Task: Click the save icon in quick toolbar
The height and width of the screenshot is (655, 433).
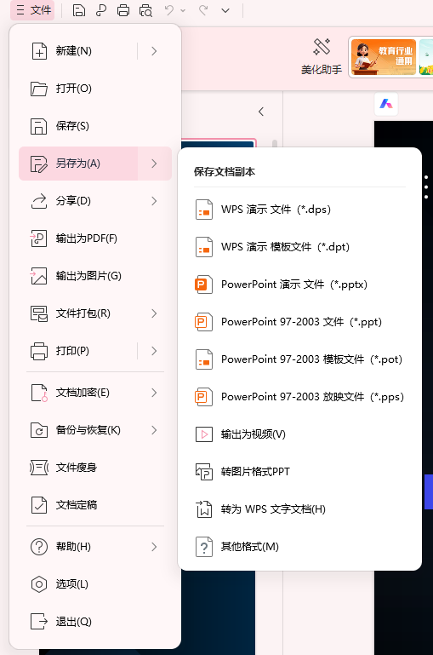Action: (x=79, y=10)
